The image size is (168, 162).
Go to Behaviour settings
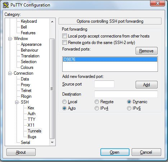(x=29, y=50)
